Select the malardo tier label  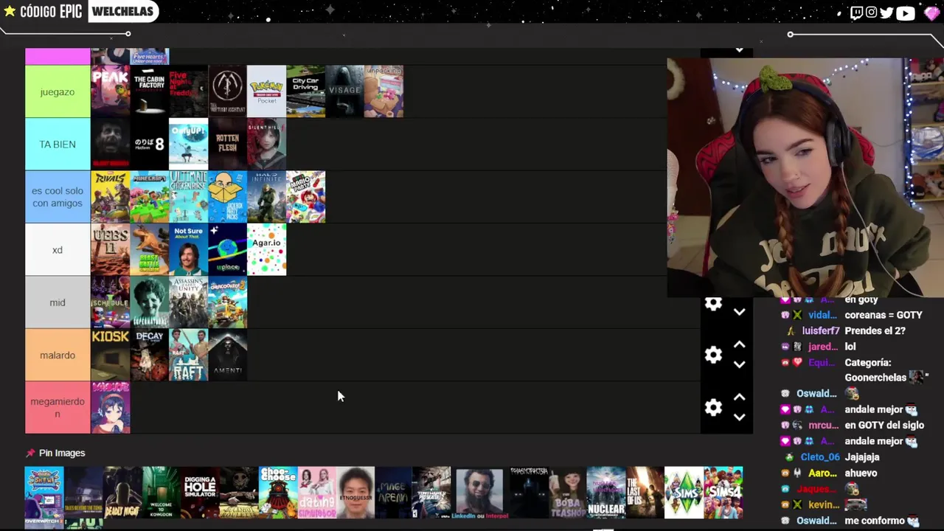[58, 355]
